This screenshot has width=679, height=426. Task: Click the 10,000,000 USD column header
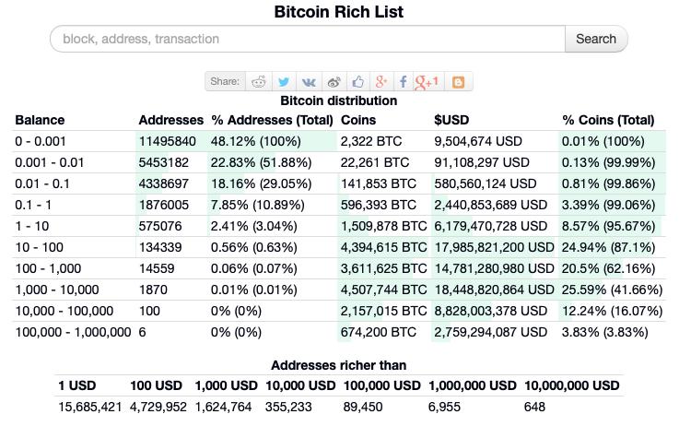(571, 385)
